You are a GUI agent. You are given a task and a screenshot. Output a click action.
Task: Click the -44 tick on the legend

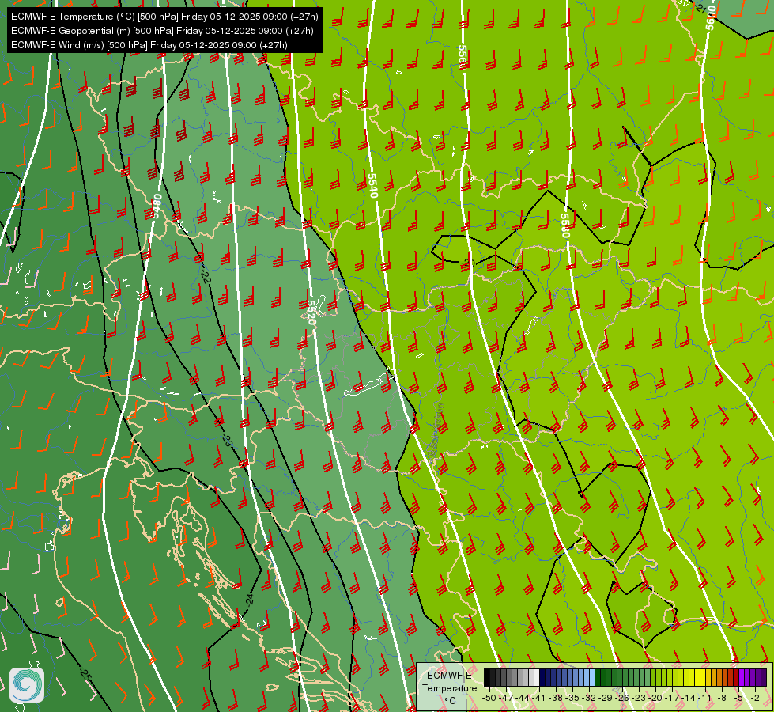click(x=523, y=698)
